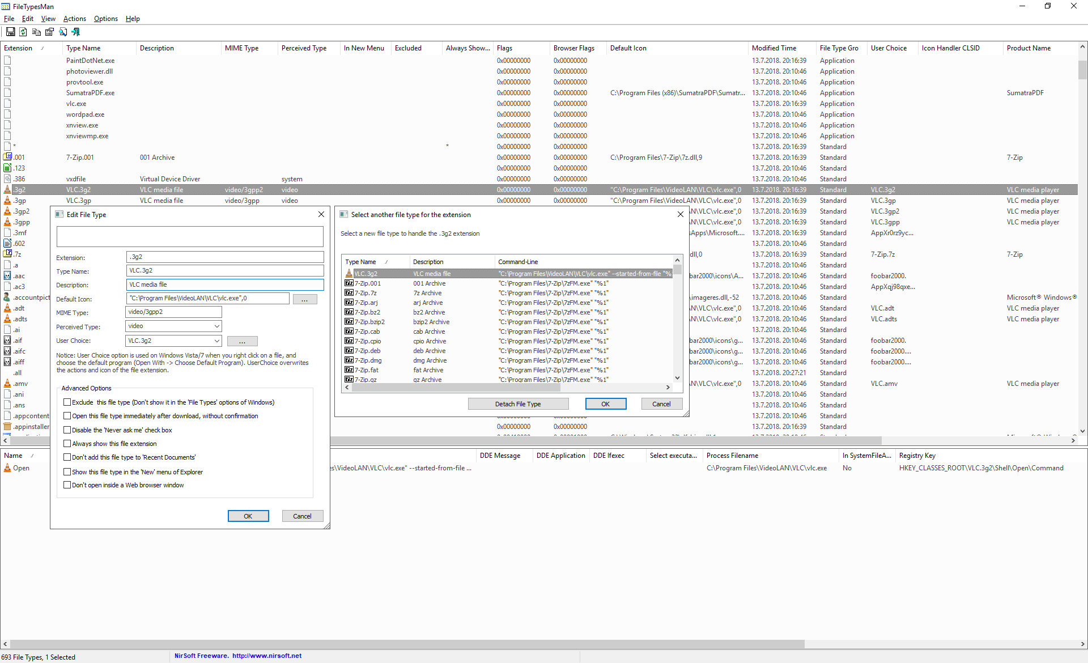Click the Properties toolbar icon
This screenshot has height=663, width=1088.
pos(49,32)
